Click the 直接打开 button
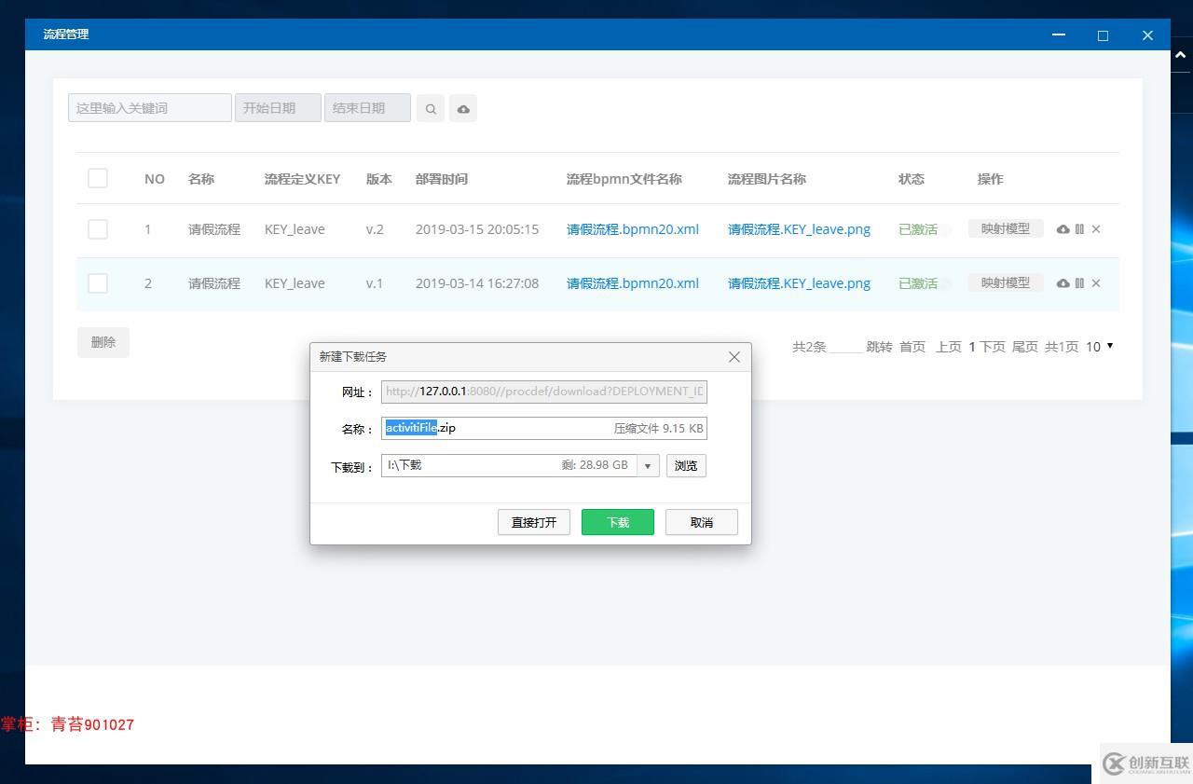The height and width of the screenshot is (784, 1193). (534, 522)
